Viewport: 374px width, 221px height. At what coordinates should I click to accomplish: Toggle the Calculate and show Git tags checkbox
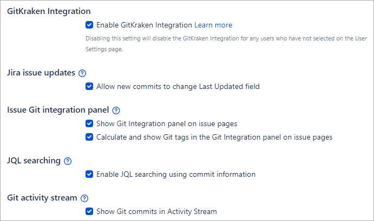pos(89,137)
